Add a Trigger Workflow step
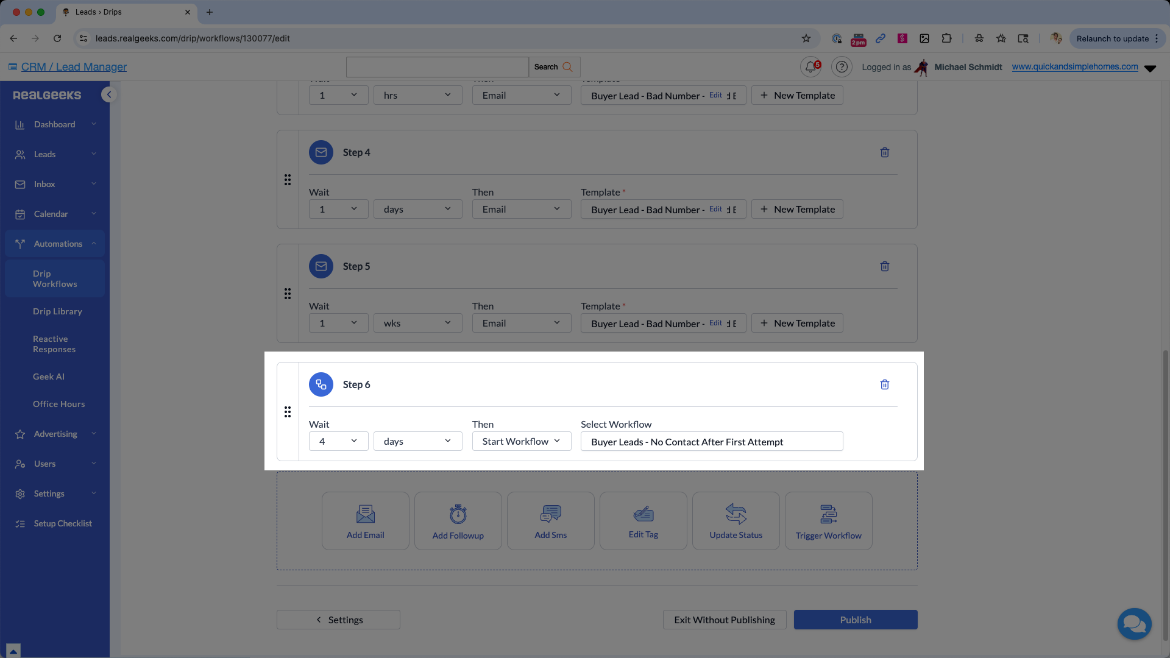Viewport: 1170px width, 658px height. tap(829, 521)
